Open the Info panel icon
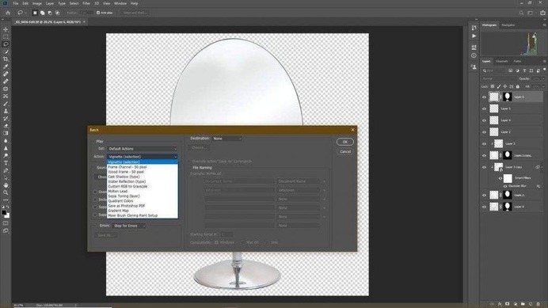The height and width of the screenshot is (308, 548). pyautogui.click(x=474, y=55)
